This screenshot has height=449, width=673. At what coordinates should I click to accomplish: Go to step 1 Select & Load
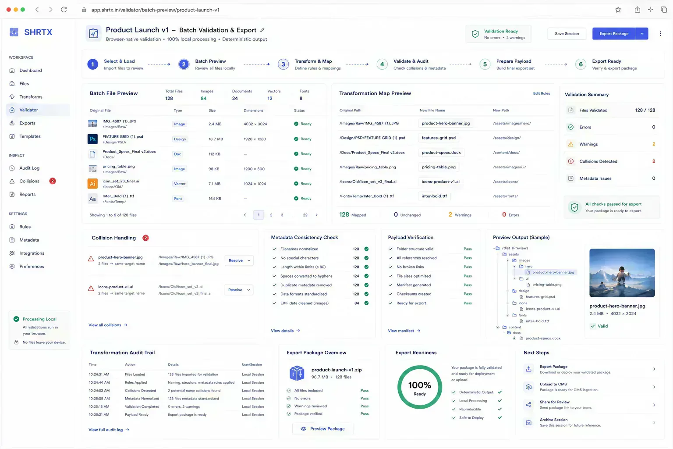pos(116,64)
